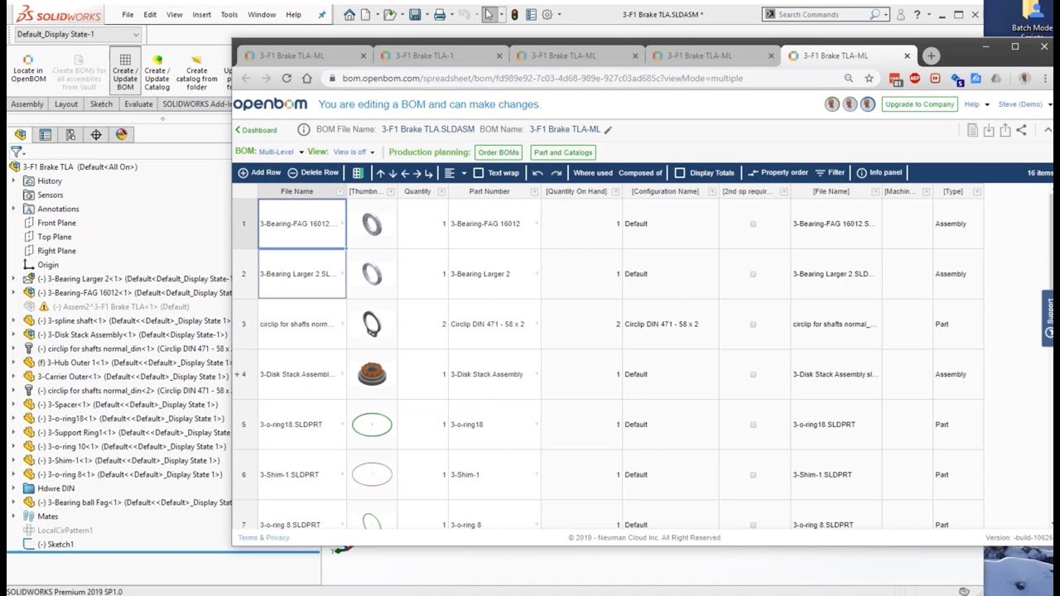Click Part and Catalogs button
Screen dimensions: 1060x596
pos(563,152)
